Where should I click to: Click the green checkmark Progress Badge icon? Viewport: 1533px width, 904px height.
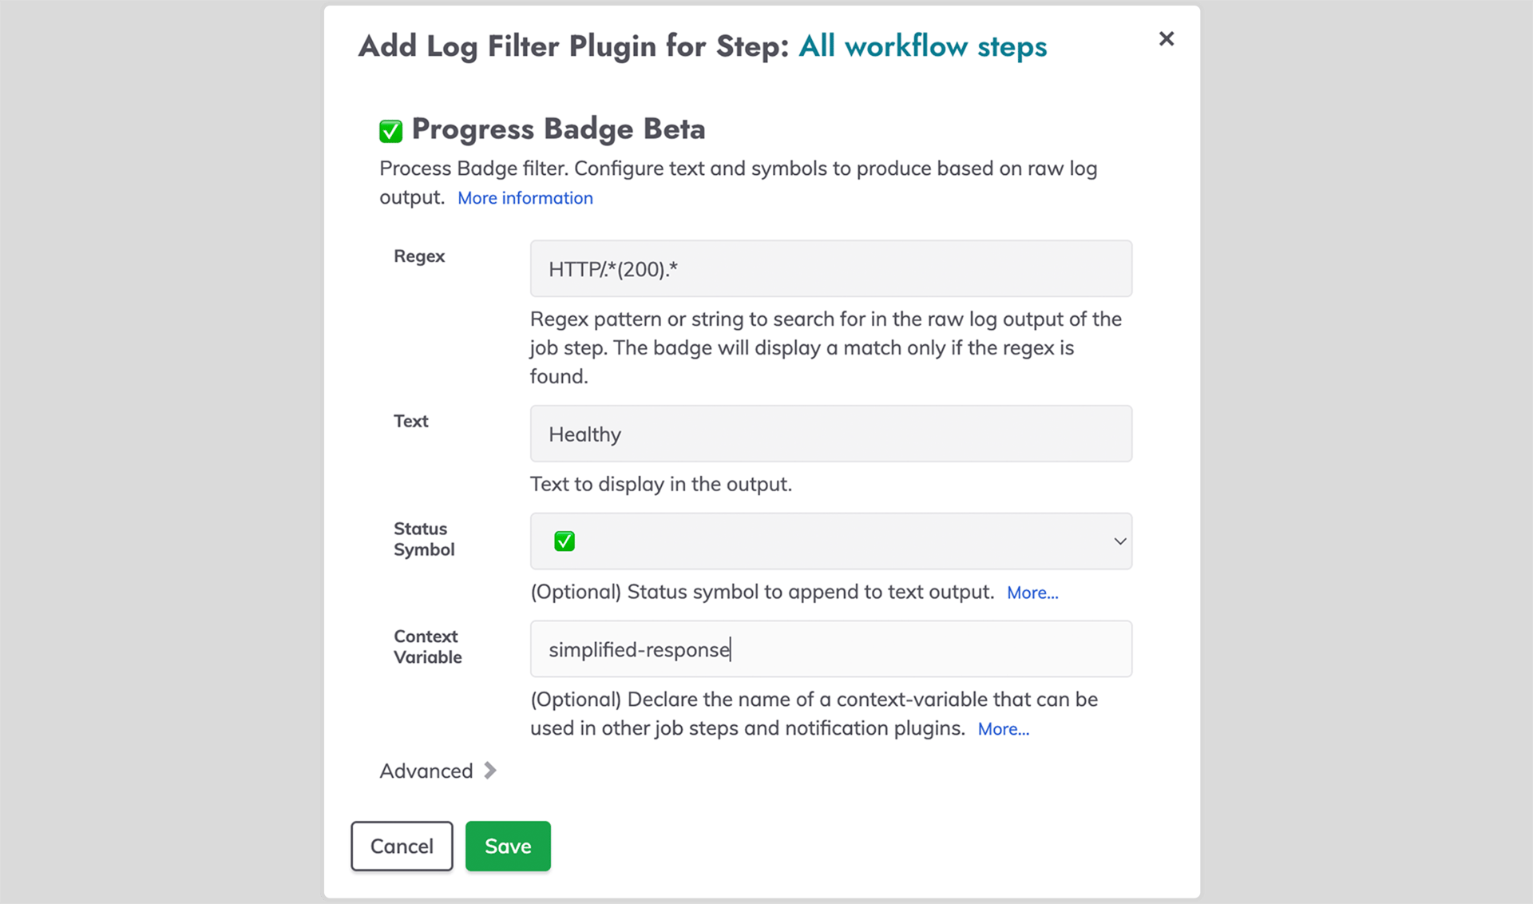[x=390, y=130]
